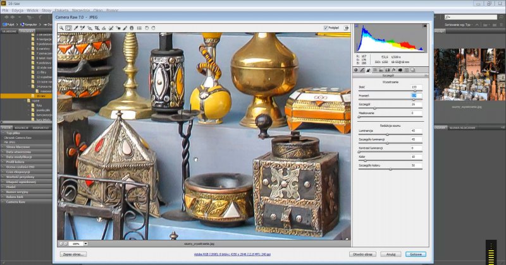Viewport: 506px width, 265px height.
Task: Open the Widok menu
Action: click(x=32, y=11)
